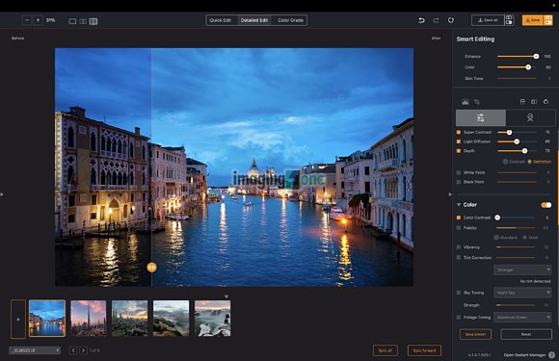
Task: Click the redo arrow icon
Action: click(x=436, y=20)
